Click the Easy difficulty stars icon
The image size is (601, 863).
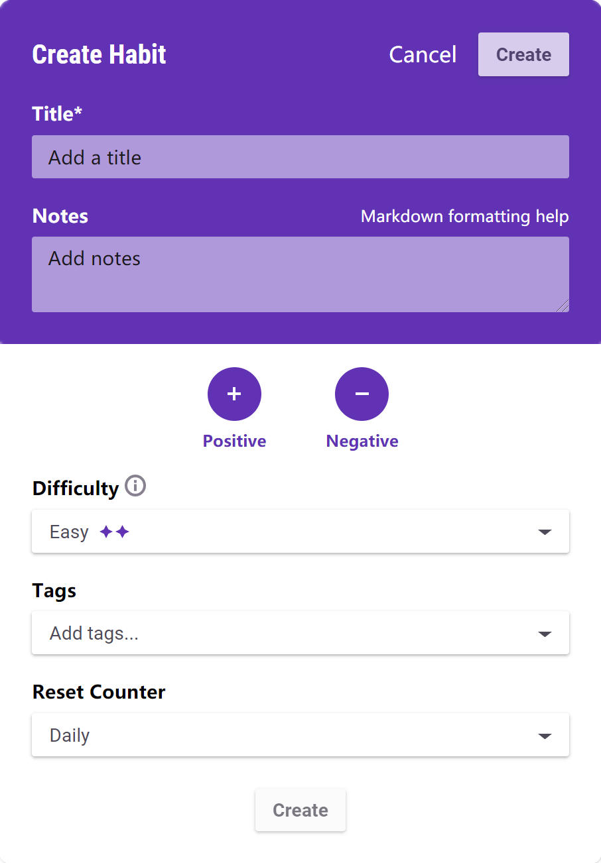coord(114,532)
